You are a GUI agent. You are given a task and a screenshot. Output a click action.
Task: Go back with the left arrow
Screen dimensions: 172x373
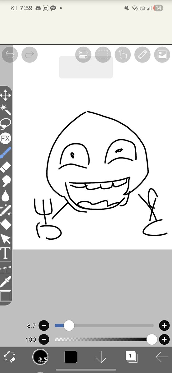click(x=162, y=357)
